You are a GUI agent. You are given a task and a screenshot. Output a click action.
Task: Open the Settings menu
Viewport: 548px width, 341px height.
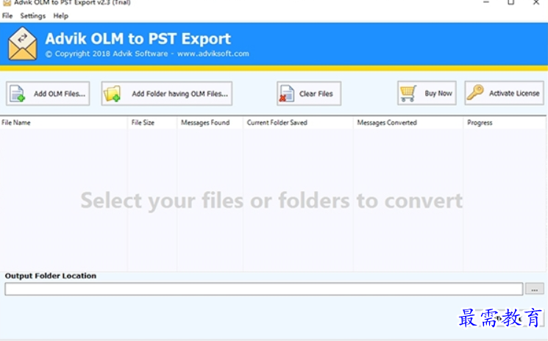coord(33,15)
